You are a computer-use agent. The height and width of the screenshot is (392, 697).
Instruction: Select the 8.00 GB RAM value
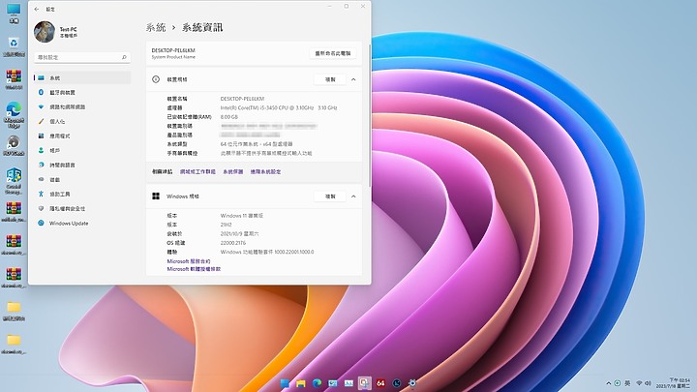(x=228, y=117)
